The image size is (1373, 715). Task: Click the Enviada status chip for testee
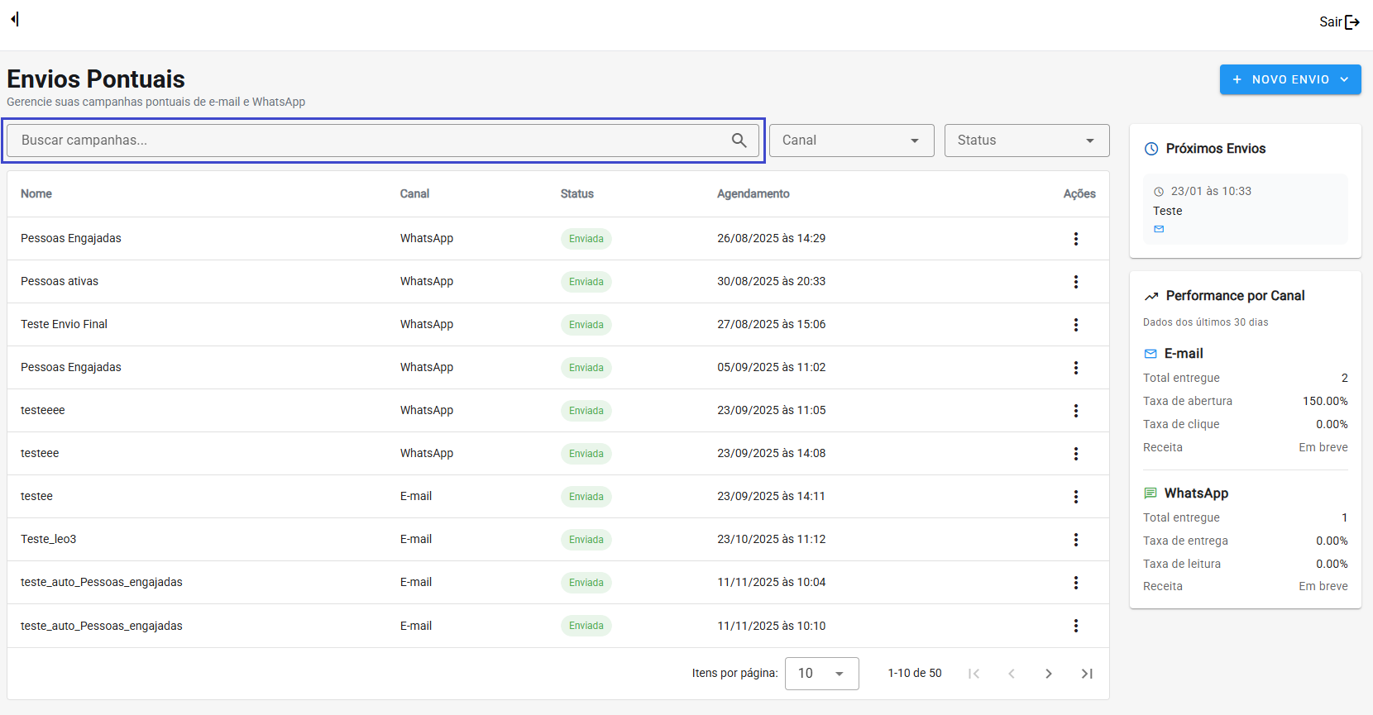tap(586, 497)
